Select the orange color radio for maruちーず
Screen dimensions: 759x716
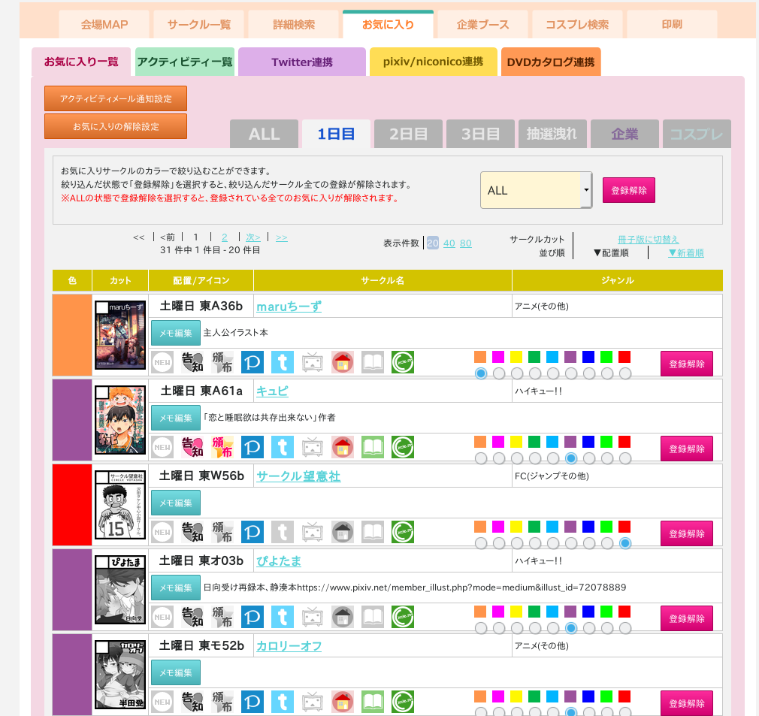coord(482,373)
